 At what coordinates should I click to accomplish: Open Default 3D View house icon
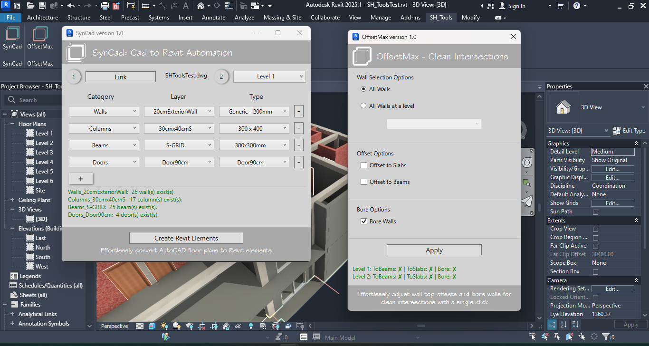tap(200, 6)
